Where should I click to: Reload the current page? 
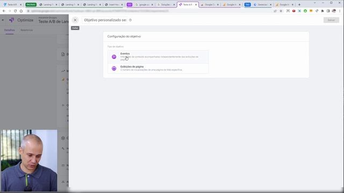point(16,11)
